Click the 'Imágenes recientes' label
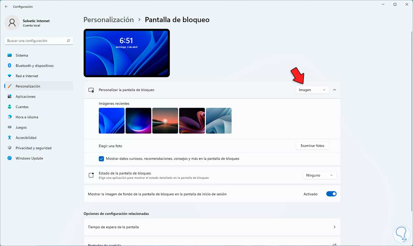Viewport: 413px width, 246px height. [114, 103]
